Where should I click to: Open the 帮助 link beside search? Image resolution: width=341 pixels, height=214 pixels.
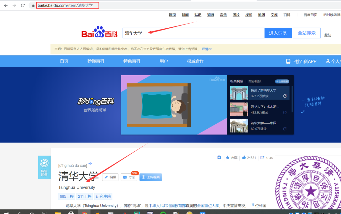click(x=327, y=35)
